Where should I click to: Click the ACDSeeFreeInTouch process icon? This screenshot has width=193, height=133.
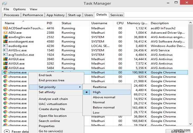pyautogui.click(x=5, y=28)
